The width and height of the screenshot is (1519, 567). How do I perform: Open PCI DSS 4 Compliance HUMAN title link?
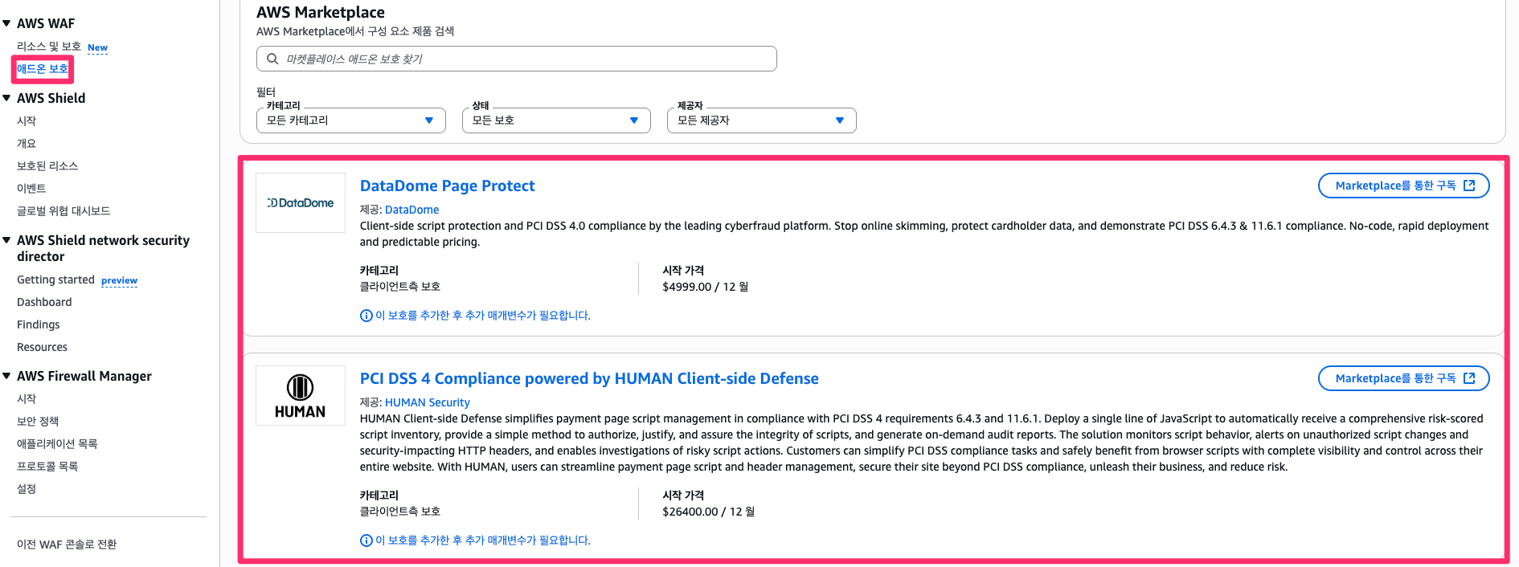589,378
